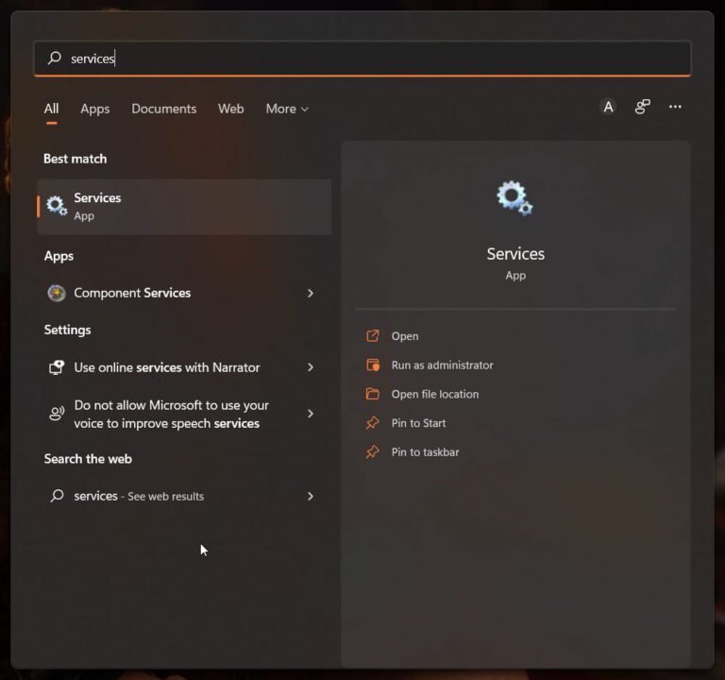Screen dimensions: 725x680
Task: Expand the See web results chevron
Action: tap(311, 497)
